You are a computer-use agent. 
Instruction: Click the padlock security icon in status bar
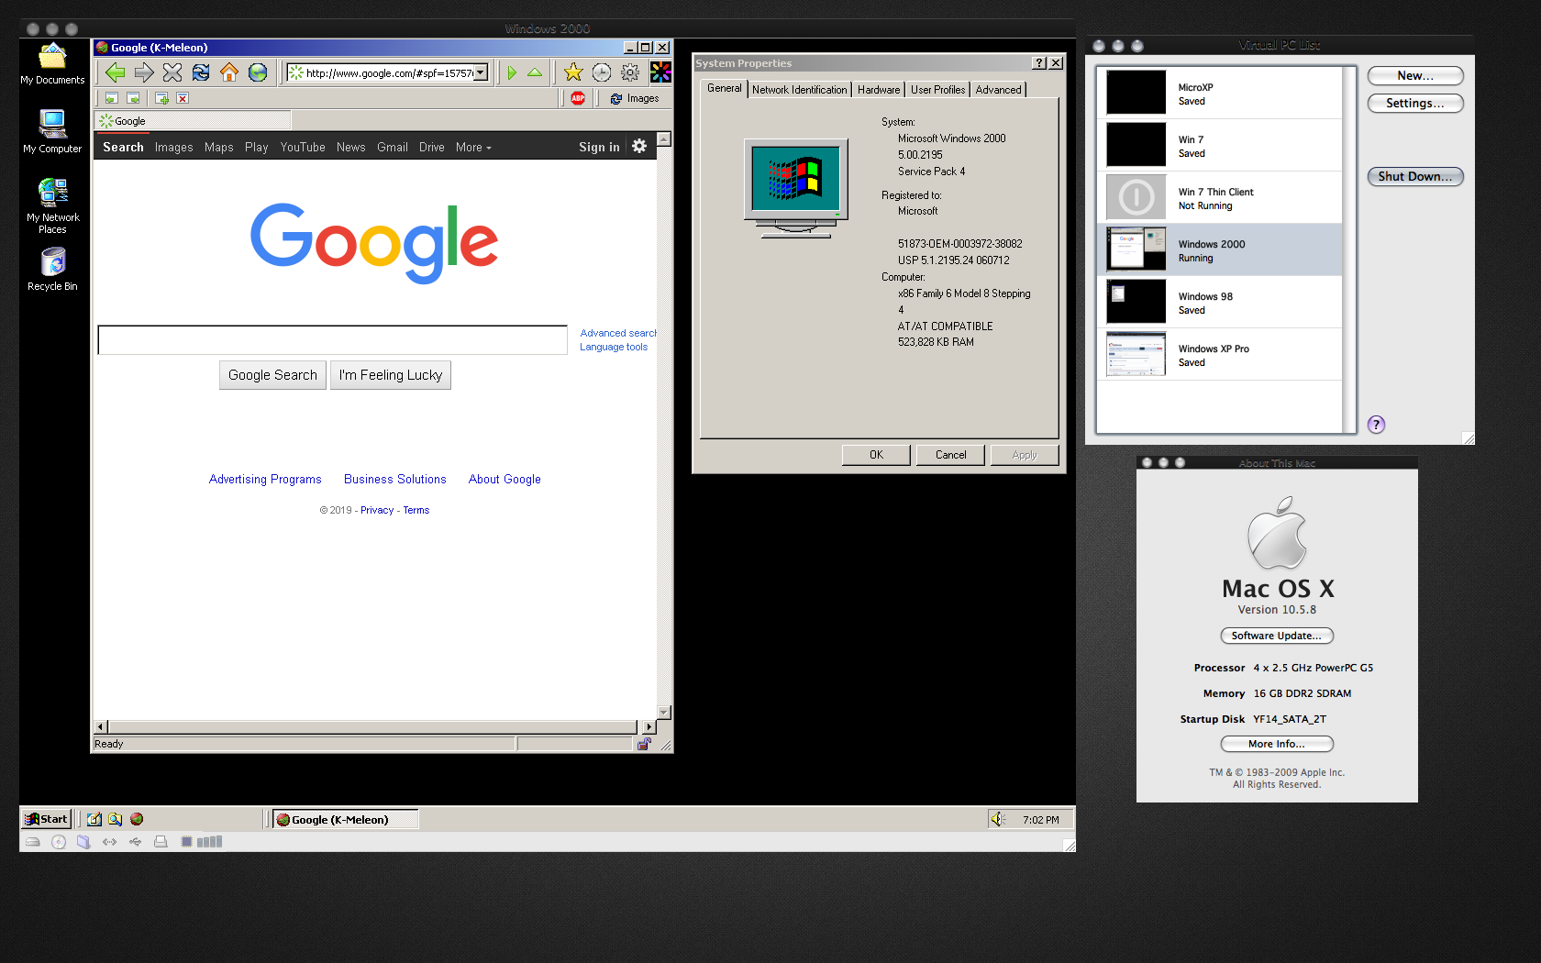pos(644,744)
